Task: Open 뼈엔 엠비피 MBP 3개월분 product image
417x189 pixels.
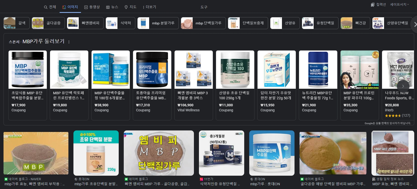Action: 194,70
